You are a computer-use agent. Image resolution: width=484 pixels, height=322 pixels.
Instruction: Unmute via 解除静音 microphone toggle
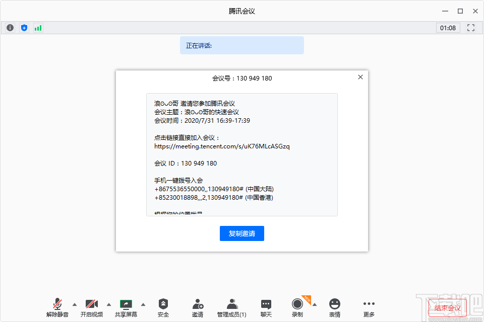57,306
